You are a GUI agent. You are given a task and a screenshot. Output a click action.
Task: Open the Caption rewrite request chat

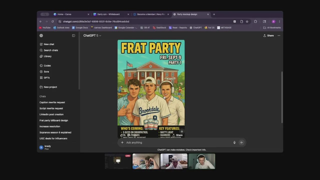(x=52, y=102)
